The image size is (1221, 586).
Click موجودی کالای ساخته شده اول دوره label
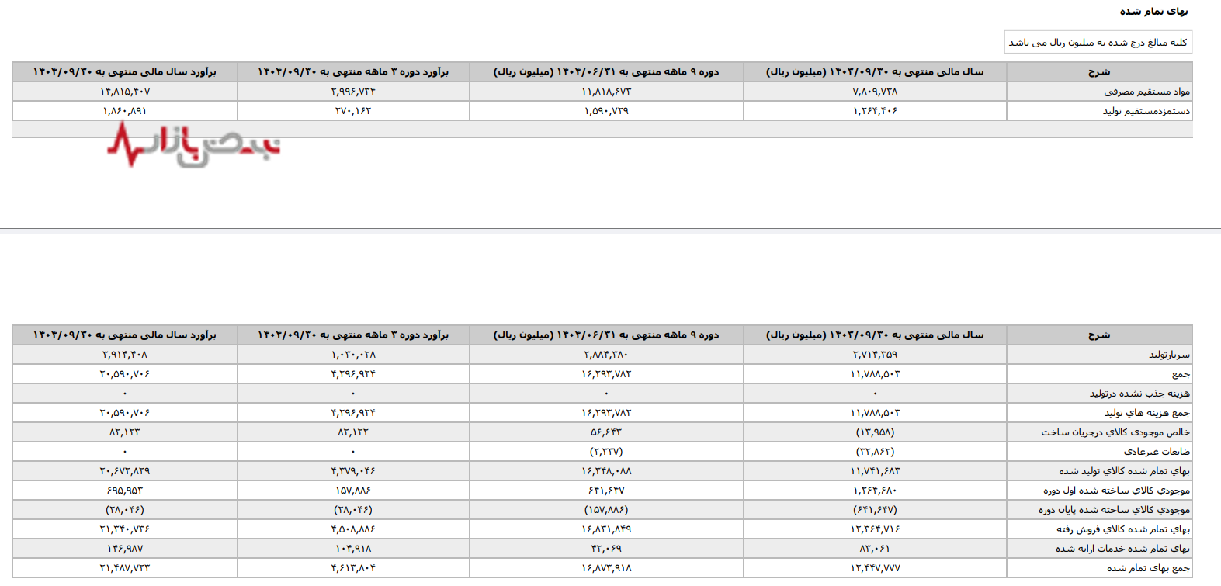1116,491
